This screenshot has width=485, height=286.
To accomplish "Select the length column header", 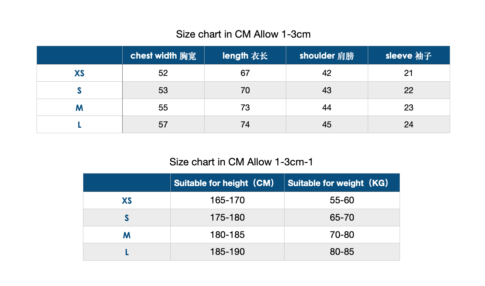I will tap(245, 56).
